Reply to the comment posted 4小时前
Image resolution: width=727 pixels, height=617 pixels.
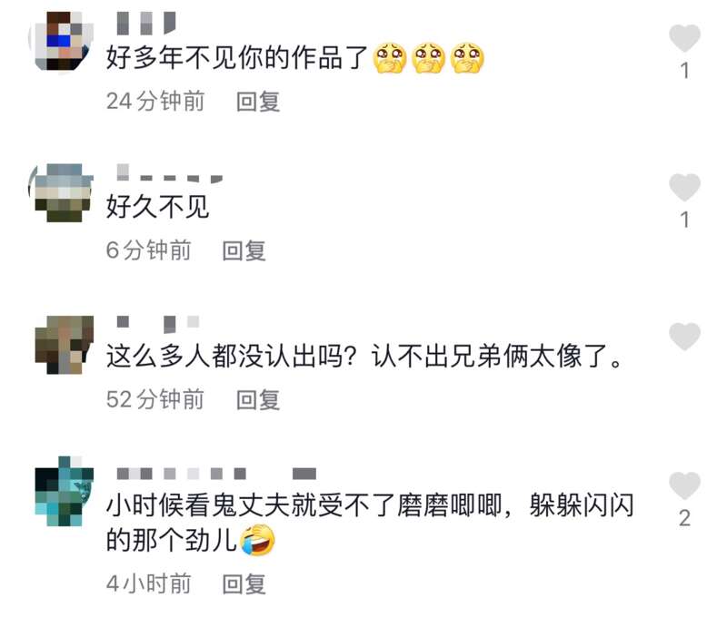point(244,583)
